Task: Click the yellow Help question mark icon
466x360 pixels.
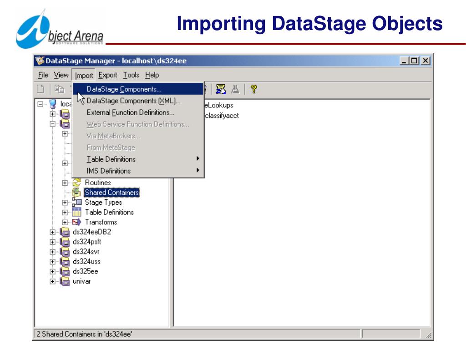Action: (254, 89)
